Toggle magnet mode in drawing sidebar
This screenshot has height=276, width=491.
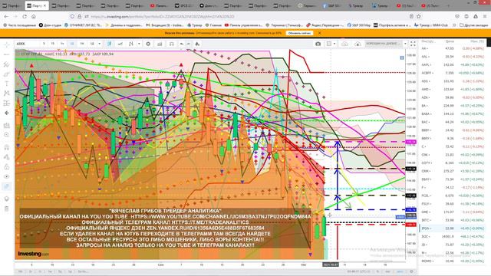click(7, 147)
